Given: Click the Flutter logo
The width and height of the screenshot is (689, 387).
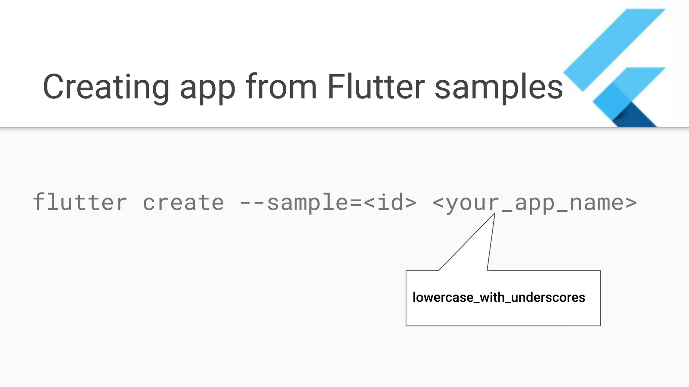Looking at the screenshot, I should coord(614,68).
